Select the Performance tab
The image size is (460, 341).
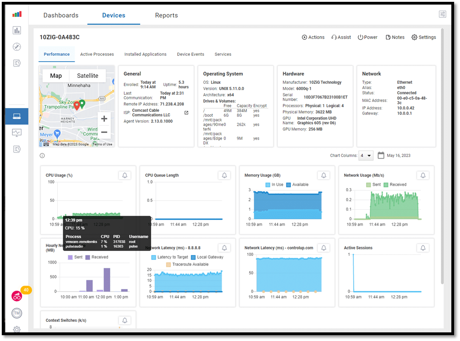coord(57,54)
